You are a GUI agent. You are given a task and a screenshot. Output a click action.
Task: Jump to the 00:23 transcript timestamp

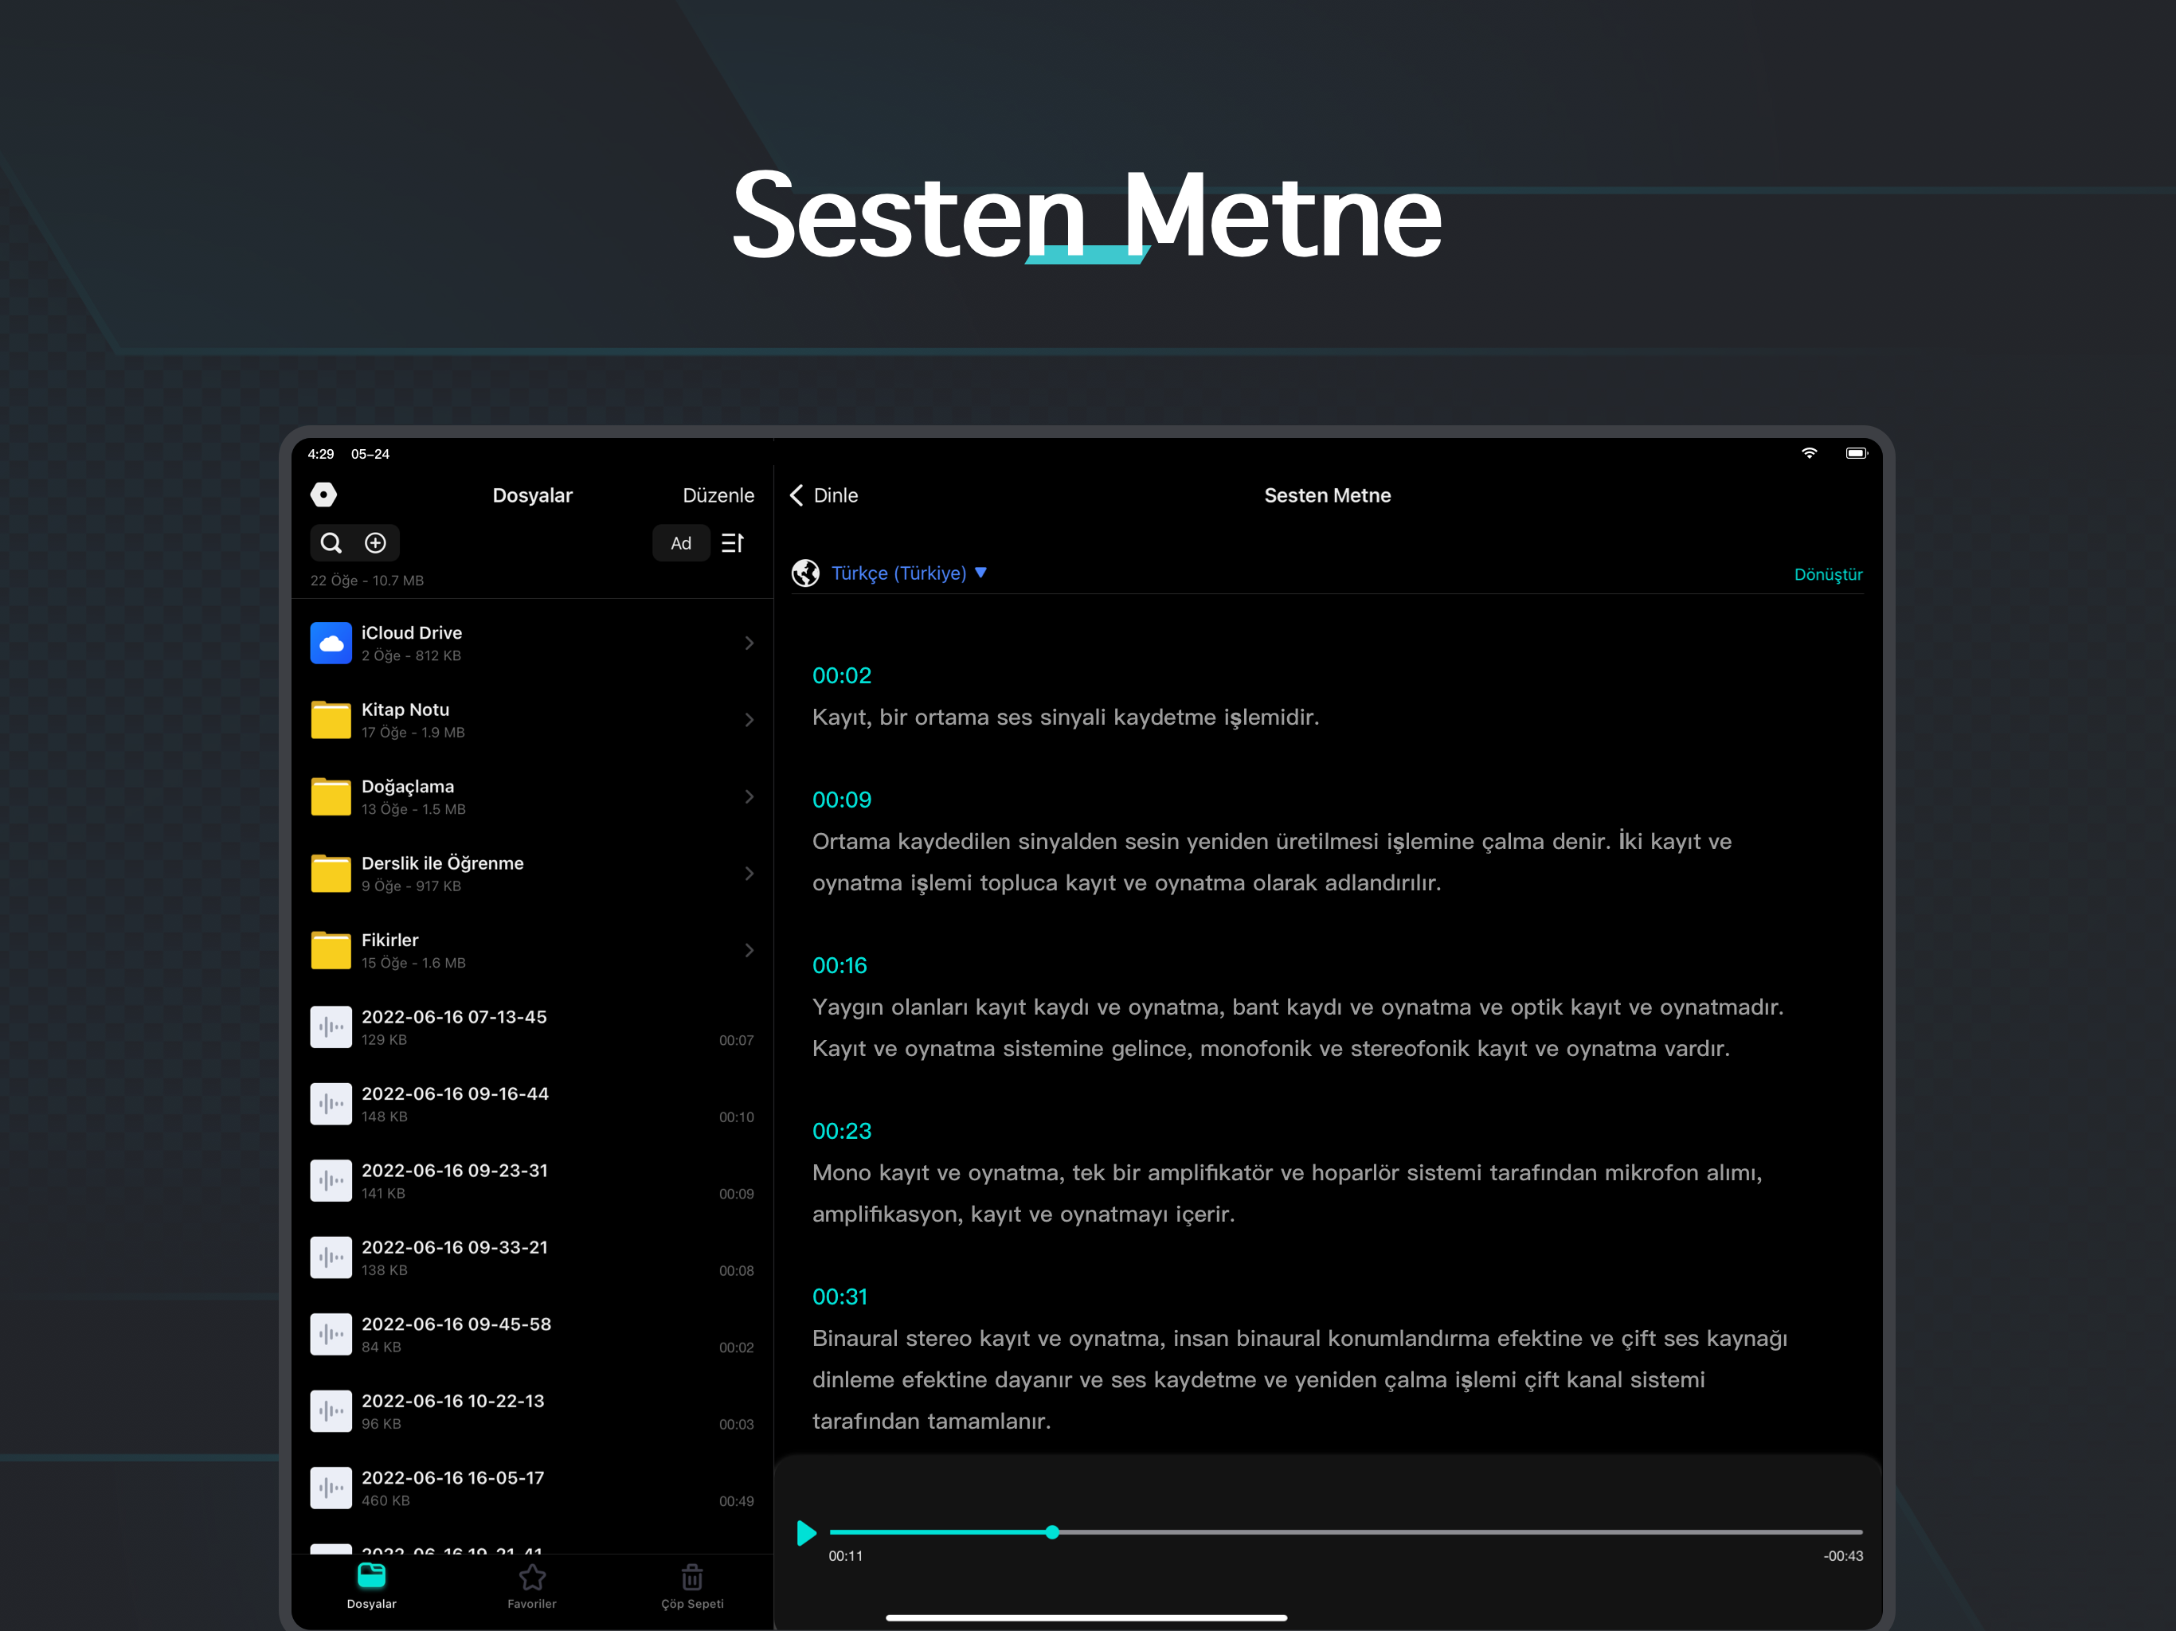point(842,1132)
